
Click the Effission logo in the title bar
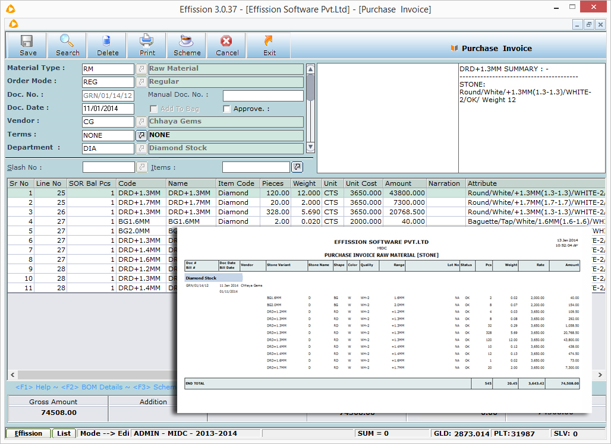point(11,8)
